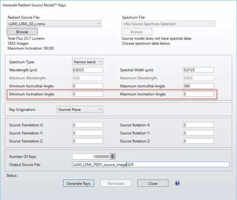Select the Source Rotation X field
This screenshot has height=200, width=237.
coord(198,125)
